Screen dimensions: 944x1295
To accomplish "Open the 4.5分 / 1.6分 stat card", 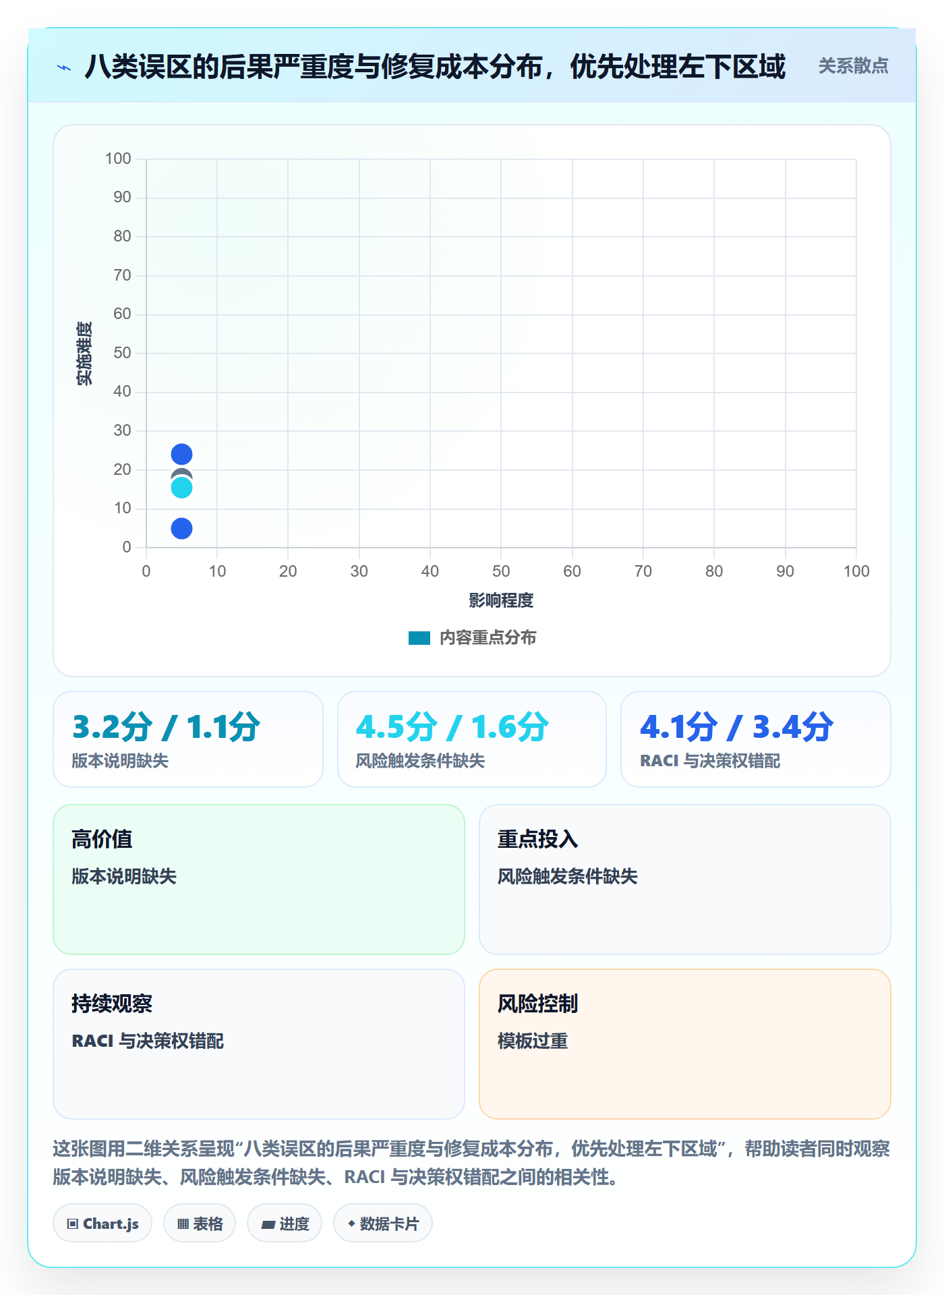I will click(472, 739).
